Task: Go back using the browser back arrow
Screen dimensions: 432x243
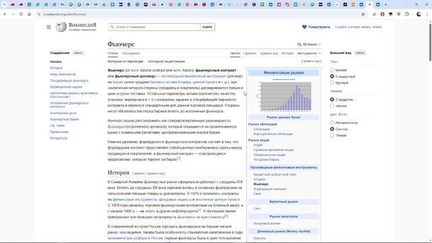Action: coord(5,14)
